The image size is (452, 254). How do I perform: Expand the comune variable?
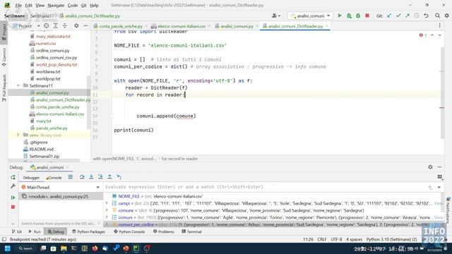point(107,210)
